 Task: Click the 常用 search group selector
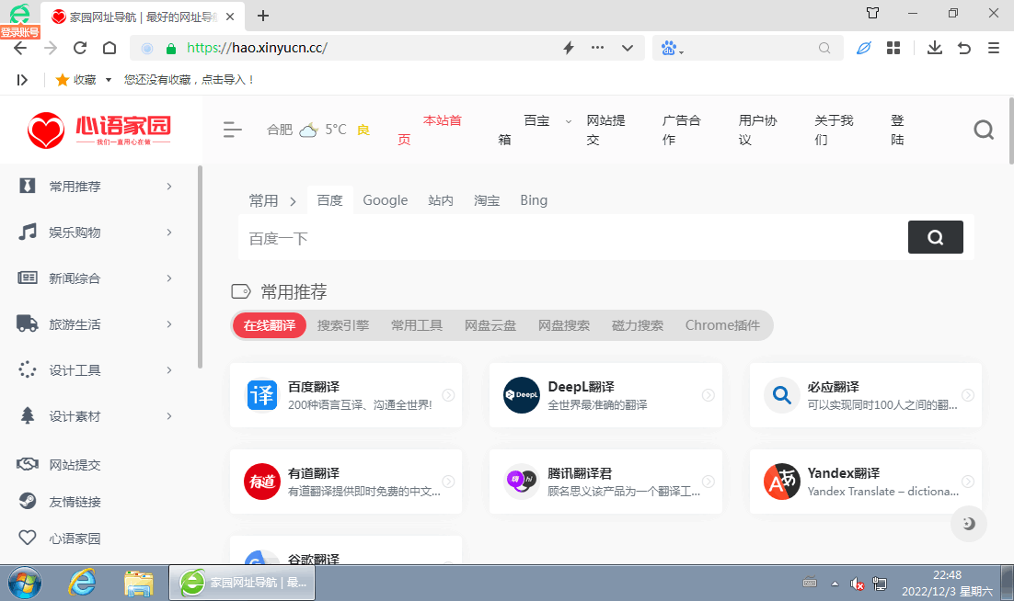point(271,200)
